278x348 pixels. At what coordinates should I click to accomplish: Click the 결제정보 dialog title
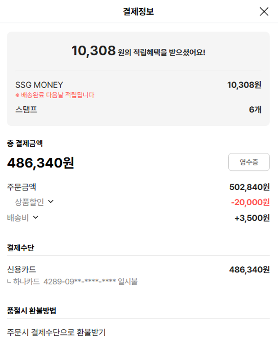[x=138, y=12]
